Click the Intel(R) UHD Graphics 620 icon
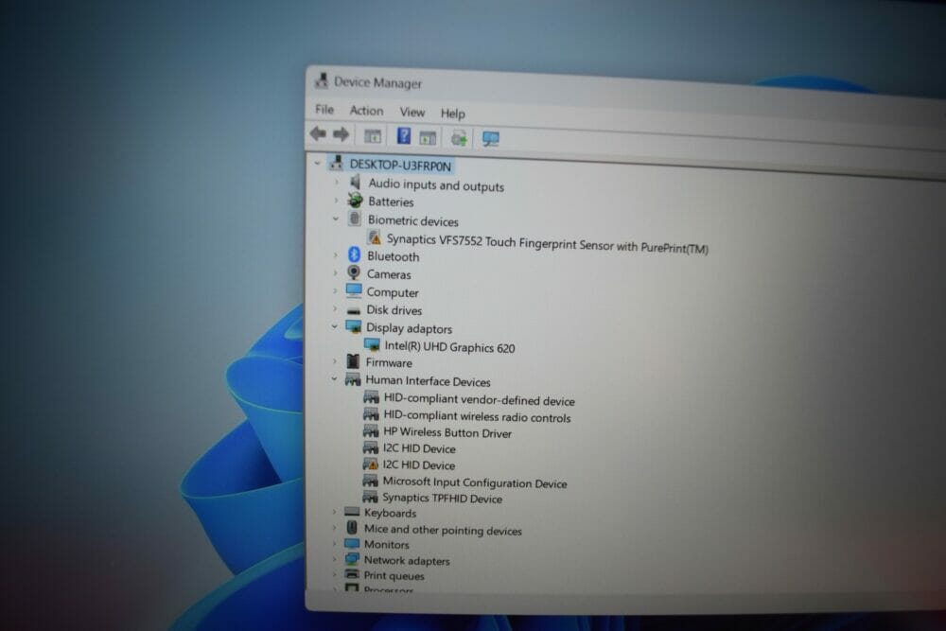This screenshot has width=946, height=631. (372, 345)
